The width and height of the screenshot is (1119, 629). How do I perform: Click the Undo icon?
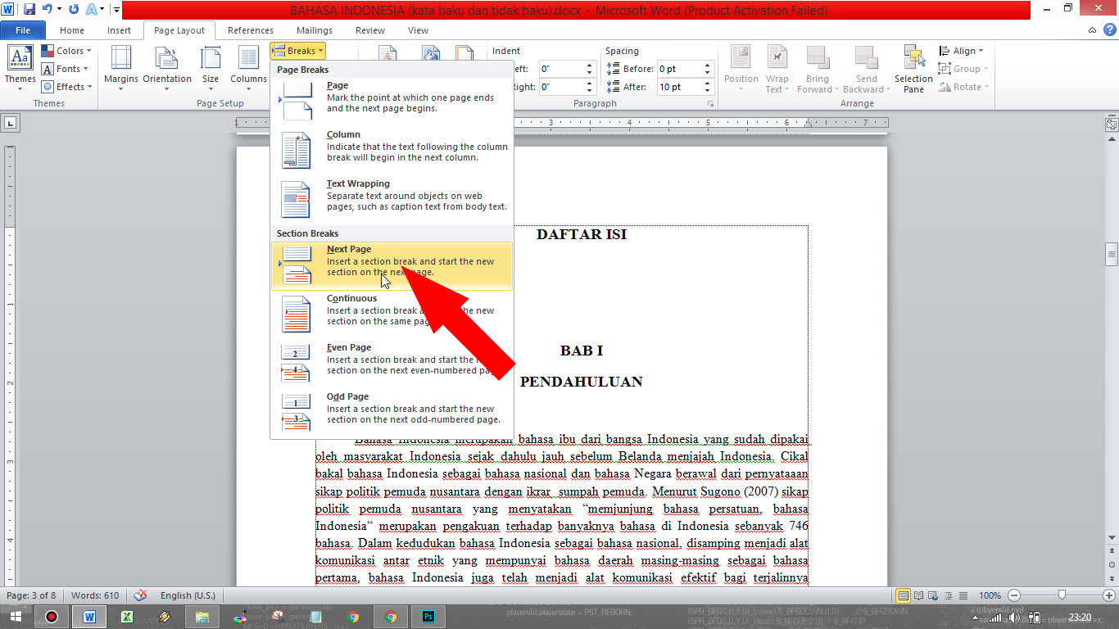(x=48, y=10)
